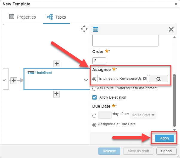Image resolution: width=180 pixels, height=158 pixels.
Task: Click the pan arrows icon on canvas
Action: coord(84,29)
